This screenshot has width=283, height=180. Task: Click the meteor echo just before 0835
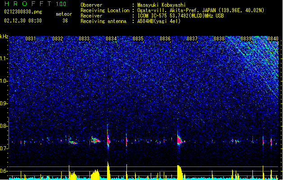(x=126, y=140)
